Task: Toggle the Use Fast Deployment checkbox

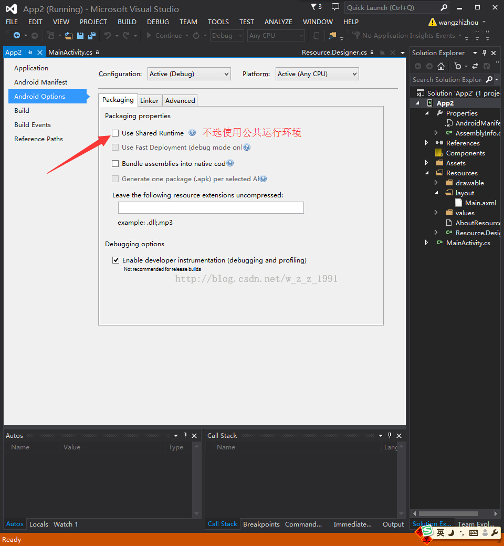Action: pyautogui.click(x=115, y=148)
